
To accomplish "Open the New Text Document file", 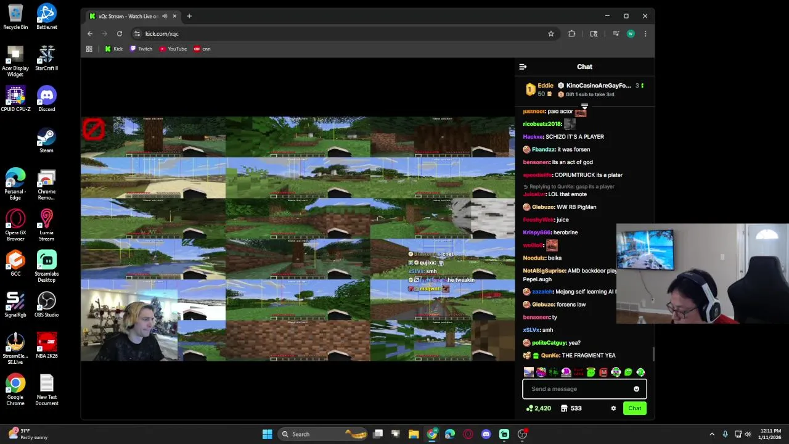I will coord(46,390).
